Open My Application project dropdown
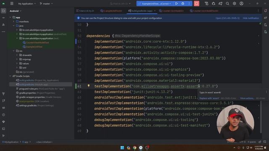The image size is (269, 151). [x=27, y=4]
